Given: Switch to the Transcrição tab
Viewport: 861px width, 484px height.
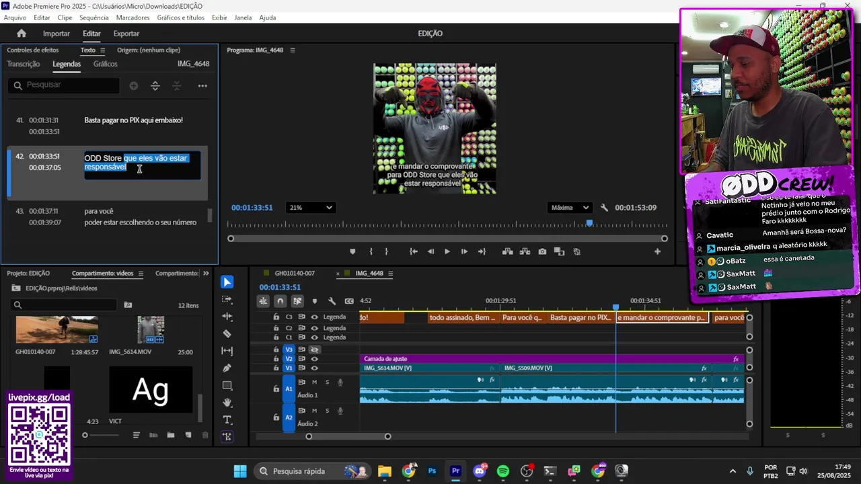Looking at the screenshot, I should (x=24, y=64).
